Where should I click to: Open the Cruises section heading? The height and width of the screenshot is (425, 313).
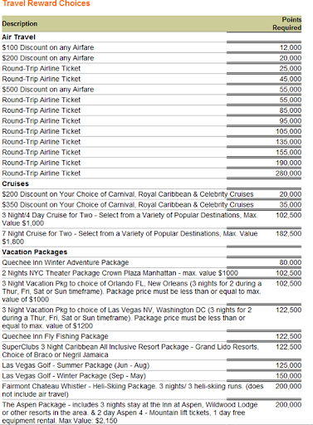[16, 183]
